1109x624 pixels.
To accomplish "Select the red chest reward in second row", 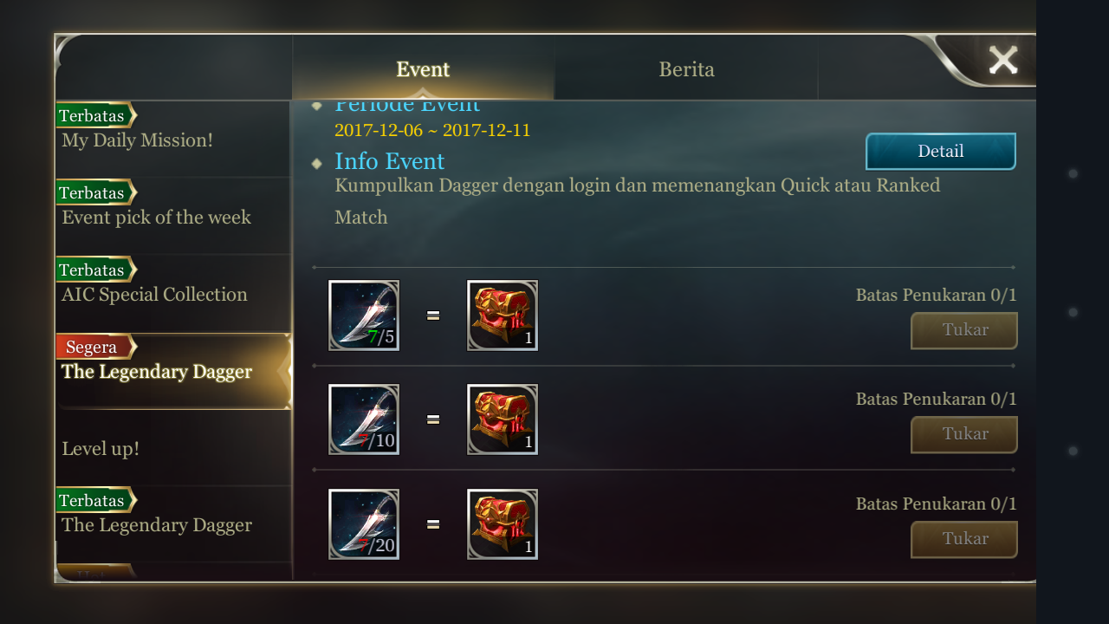I will click(x=503, y=419).
